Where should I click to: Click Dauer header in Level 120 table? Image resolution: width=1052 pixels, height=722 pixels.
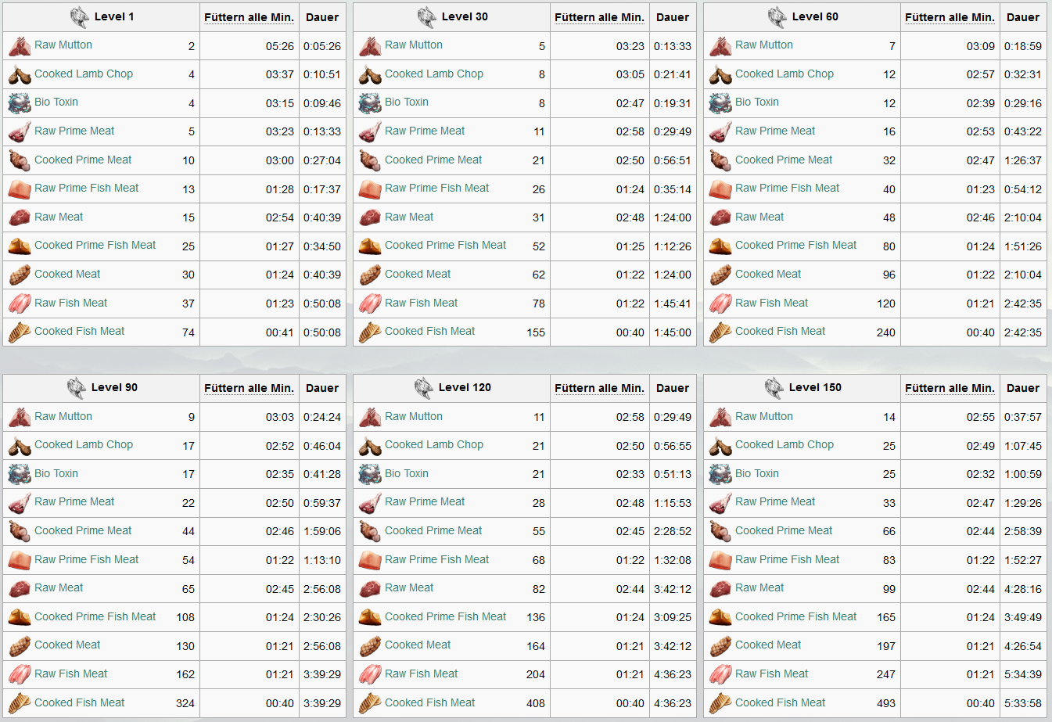(x=673, y=388)
